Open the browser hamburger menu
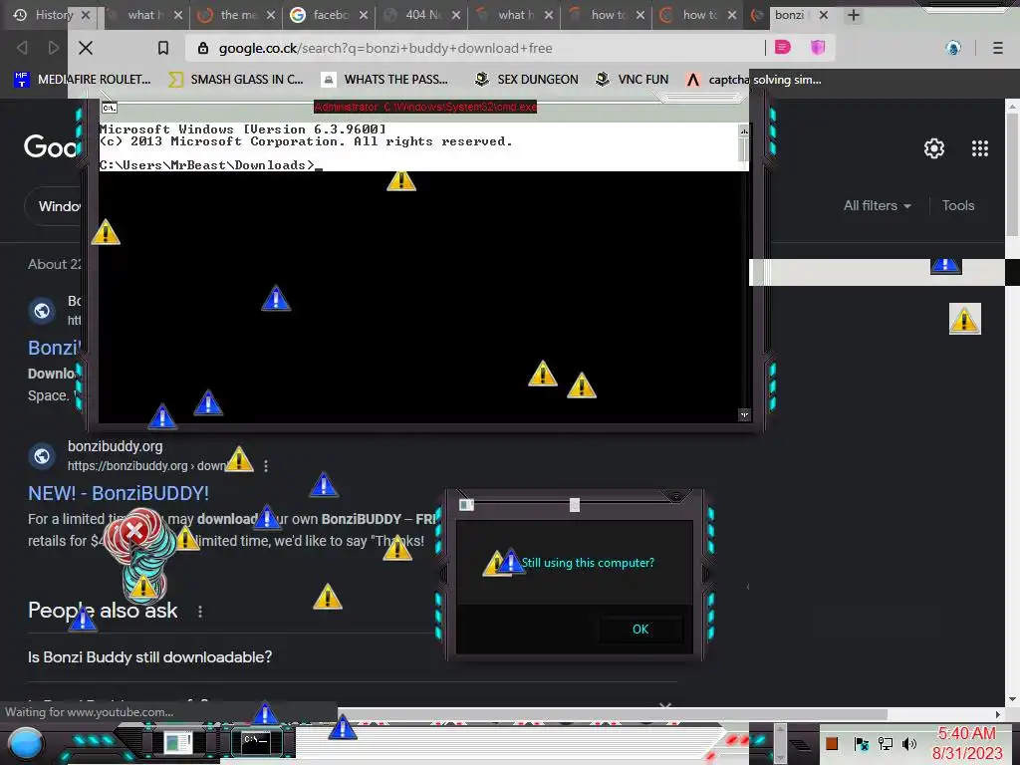Screen dimensions: 1020x765 point(997,48)
